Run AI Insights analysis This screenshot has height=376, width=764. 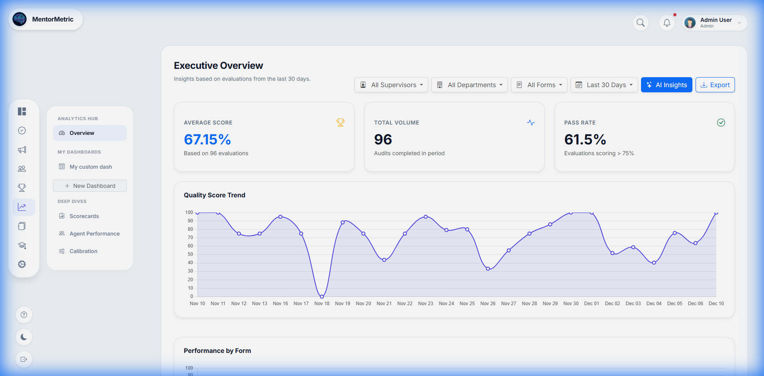pyautogui.click(x=667, y=85)
